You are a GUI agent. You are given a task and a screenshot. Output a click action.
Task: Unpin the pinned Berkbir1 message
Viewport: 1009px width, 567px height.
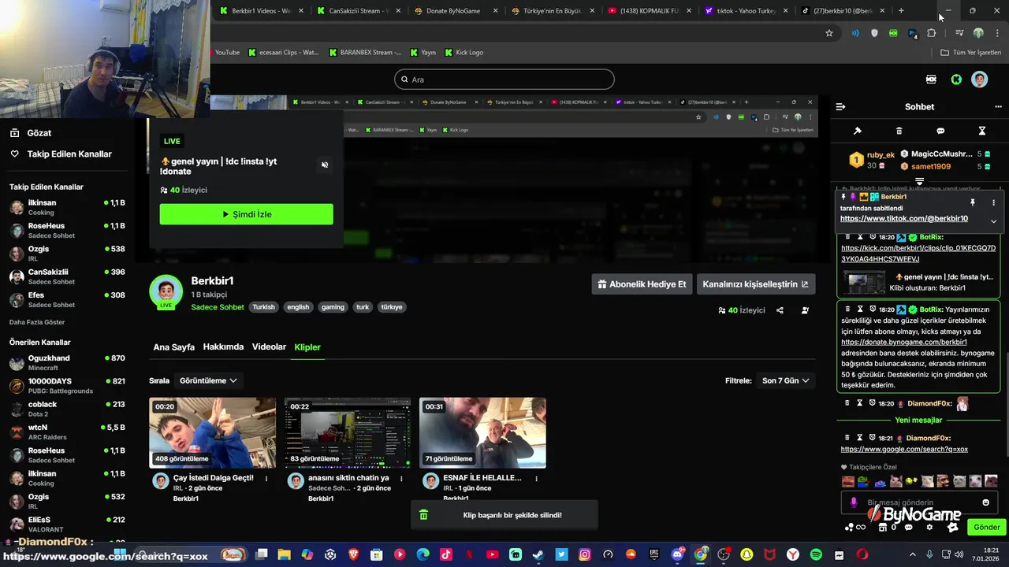point(973,202)
